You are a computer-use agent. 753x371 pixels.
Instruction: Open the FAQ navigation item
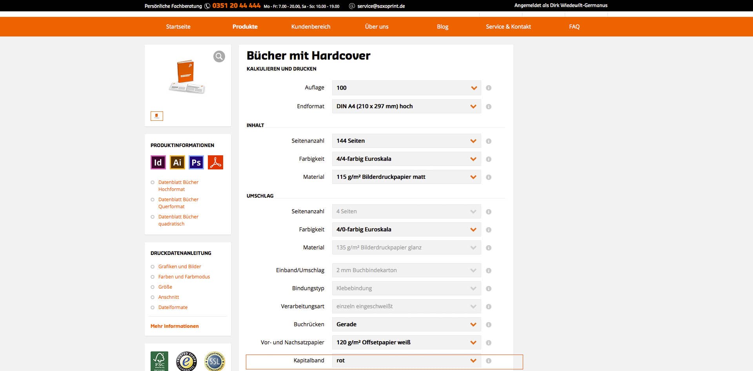(x=574, y=27)
